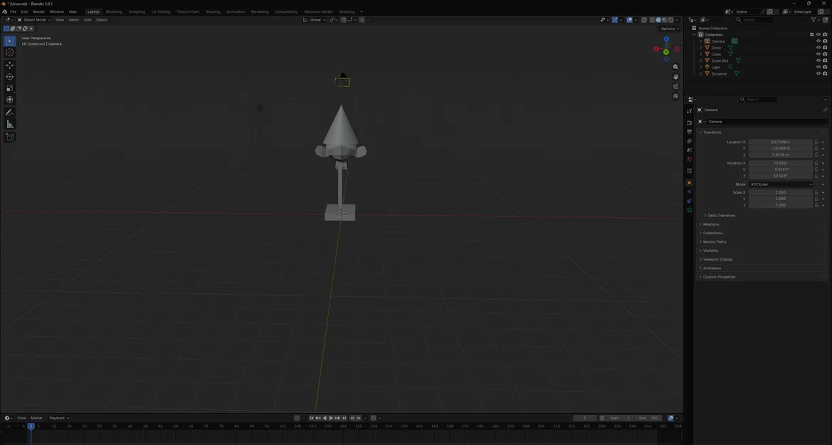Activate the Select Box tool
This screenshot has height=445, width=832.
9,41
